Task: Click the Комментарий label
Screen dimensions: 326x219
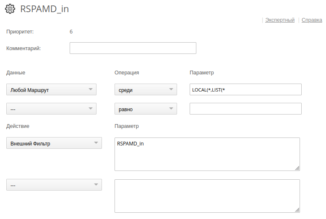Action: 23,48
